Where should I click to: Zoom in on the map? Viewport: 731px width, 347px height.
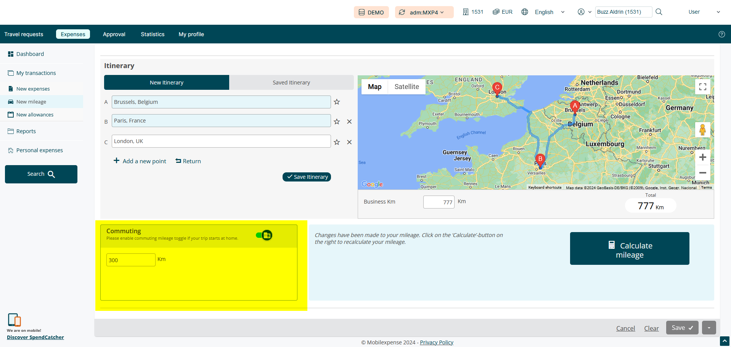pos(702,158)
